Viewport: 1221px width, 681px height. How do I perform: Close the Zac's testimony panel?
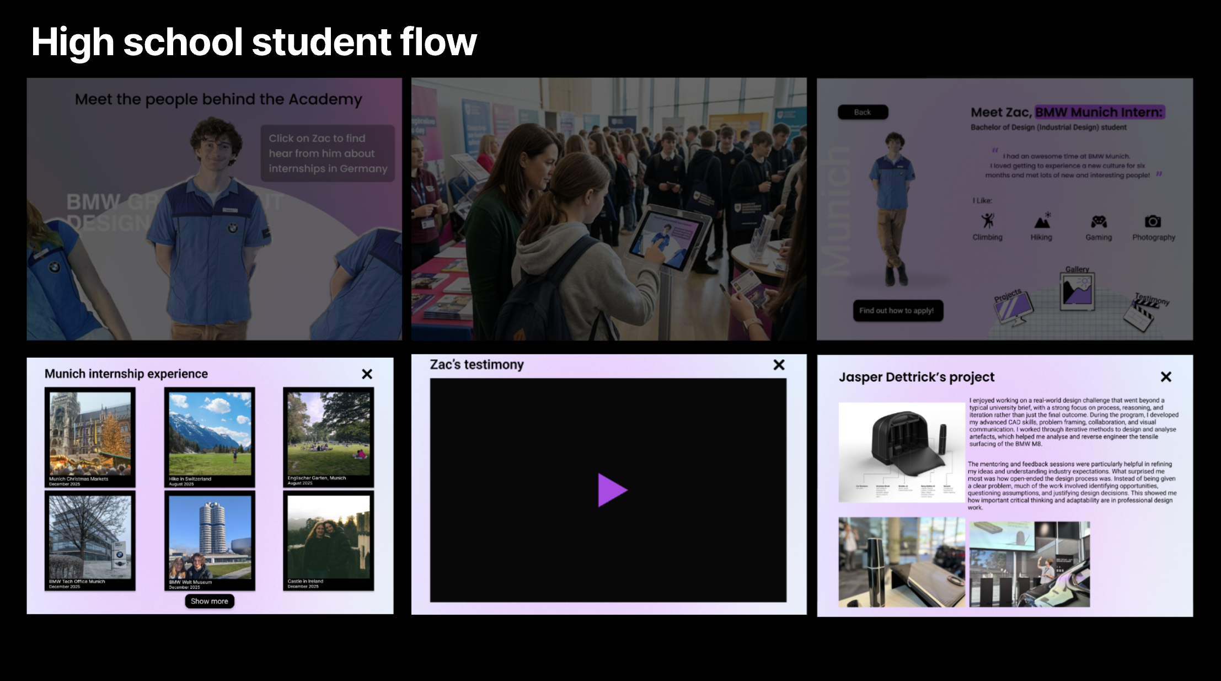tap(779, 365)
